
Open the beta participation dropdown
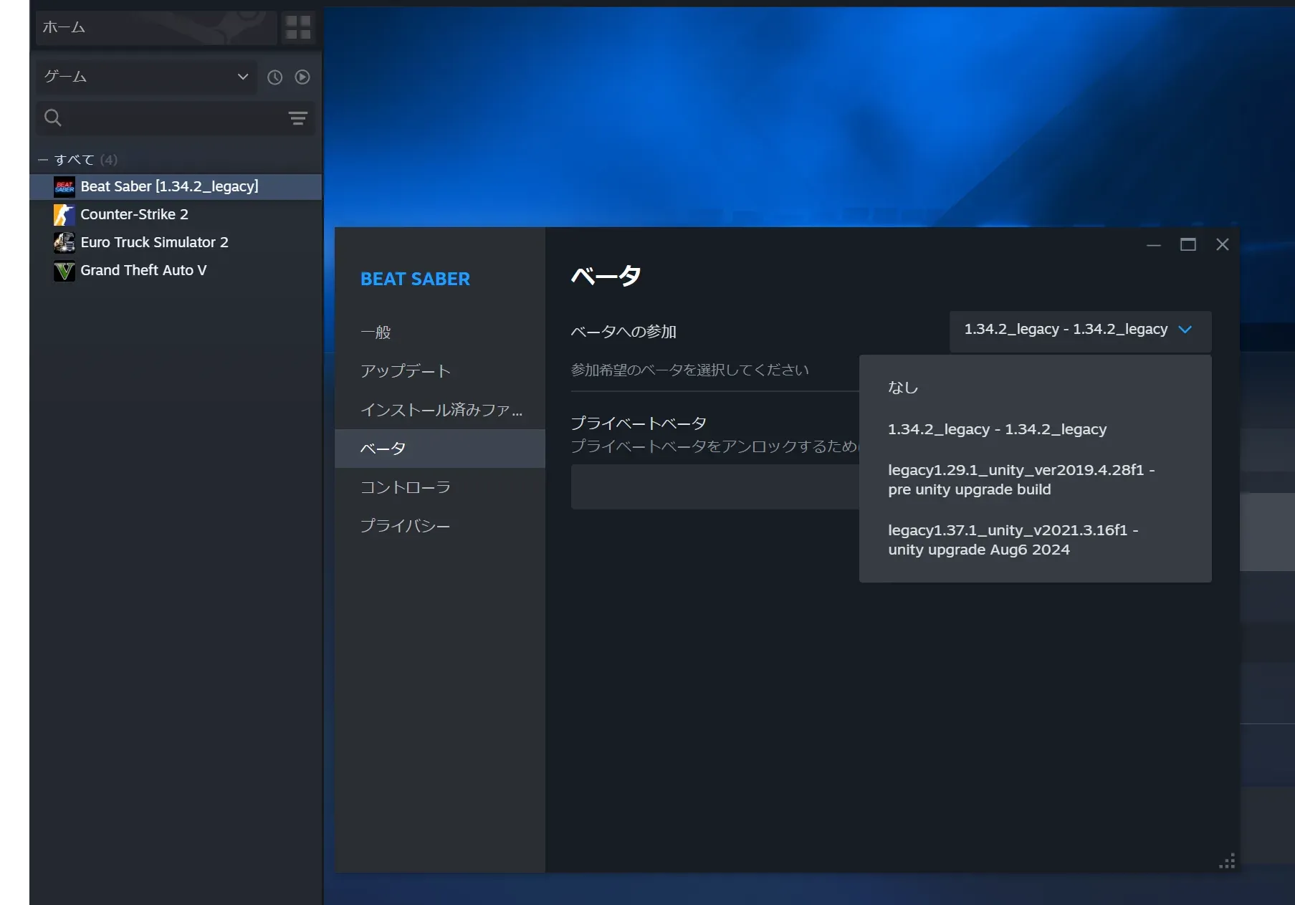pos(1079,330)
